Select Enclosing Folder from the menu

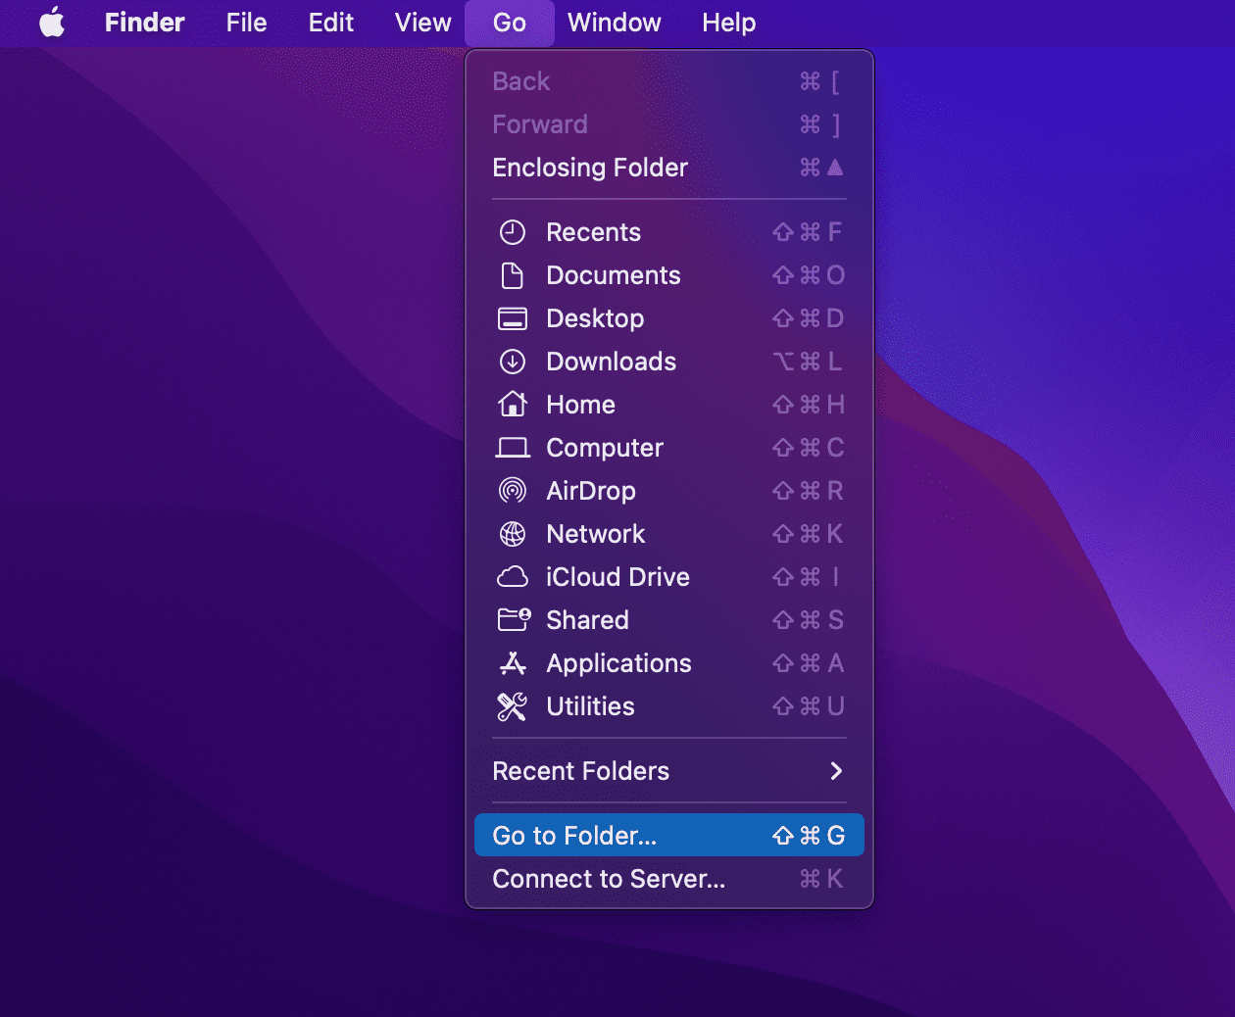coord(590,168)
